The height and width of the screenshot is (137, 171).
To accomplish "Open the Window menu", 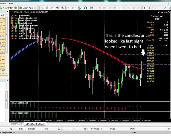I will coord(3,4).
